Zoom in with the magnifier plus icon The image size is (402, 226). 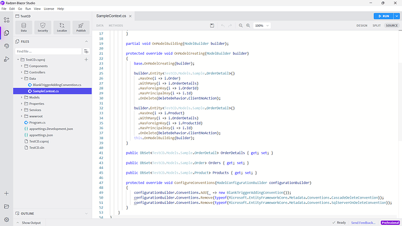[x=248, y=26]
